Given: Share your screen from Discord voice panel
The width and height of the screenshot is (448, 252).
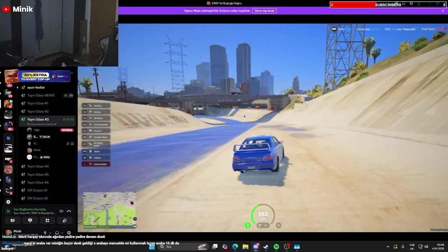Looking at the screenshot, I should 30,220.
